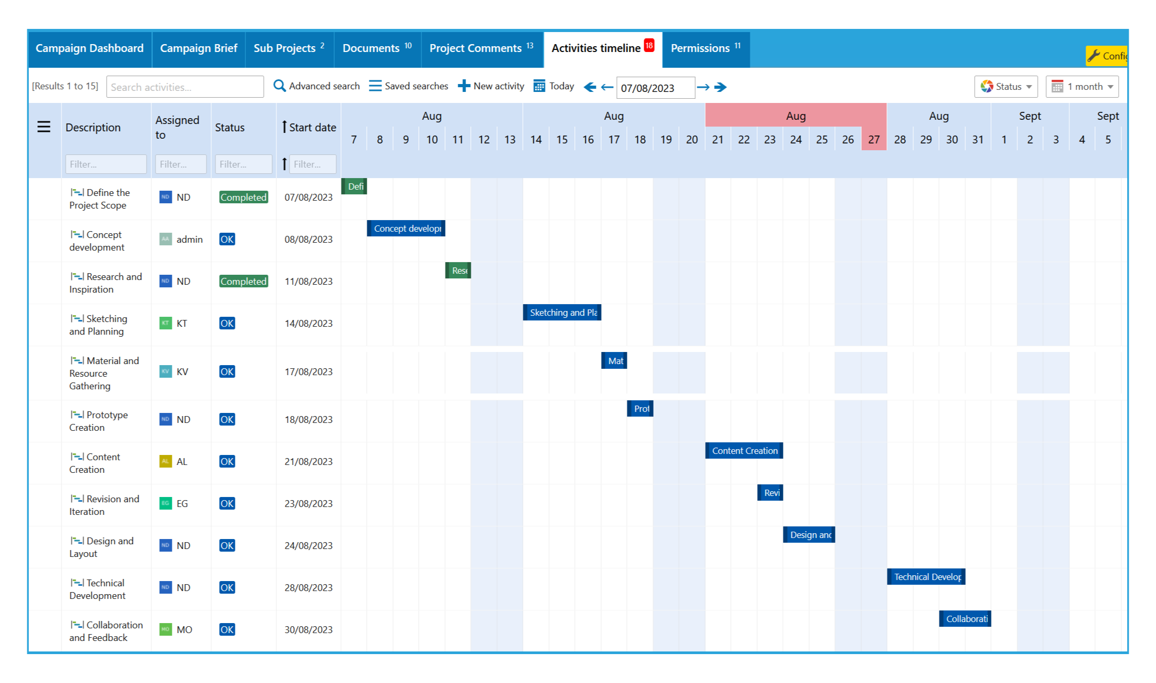
Task: Click the Today calendar icon
Action: [x=539, y=86]
